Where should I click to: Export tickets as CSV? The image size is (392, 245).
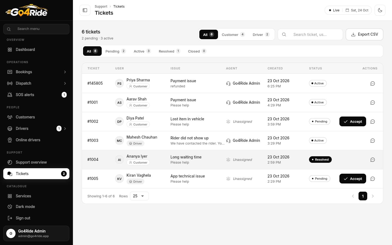coord(365,34)
